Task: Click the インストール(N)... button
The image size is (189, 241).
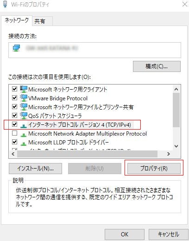Action: [35, 169]
